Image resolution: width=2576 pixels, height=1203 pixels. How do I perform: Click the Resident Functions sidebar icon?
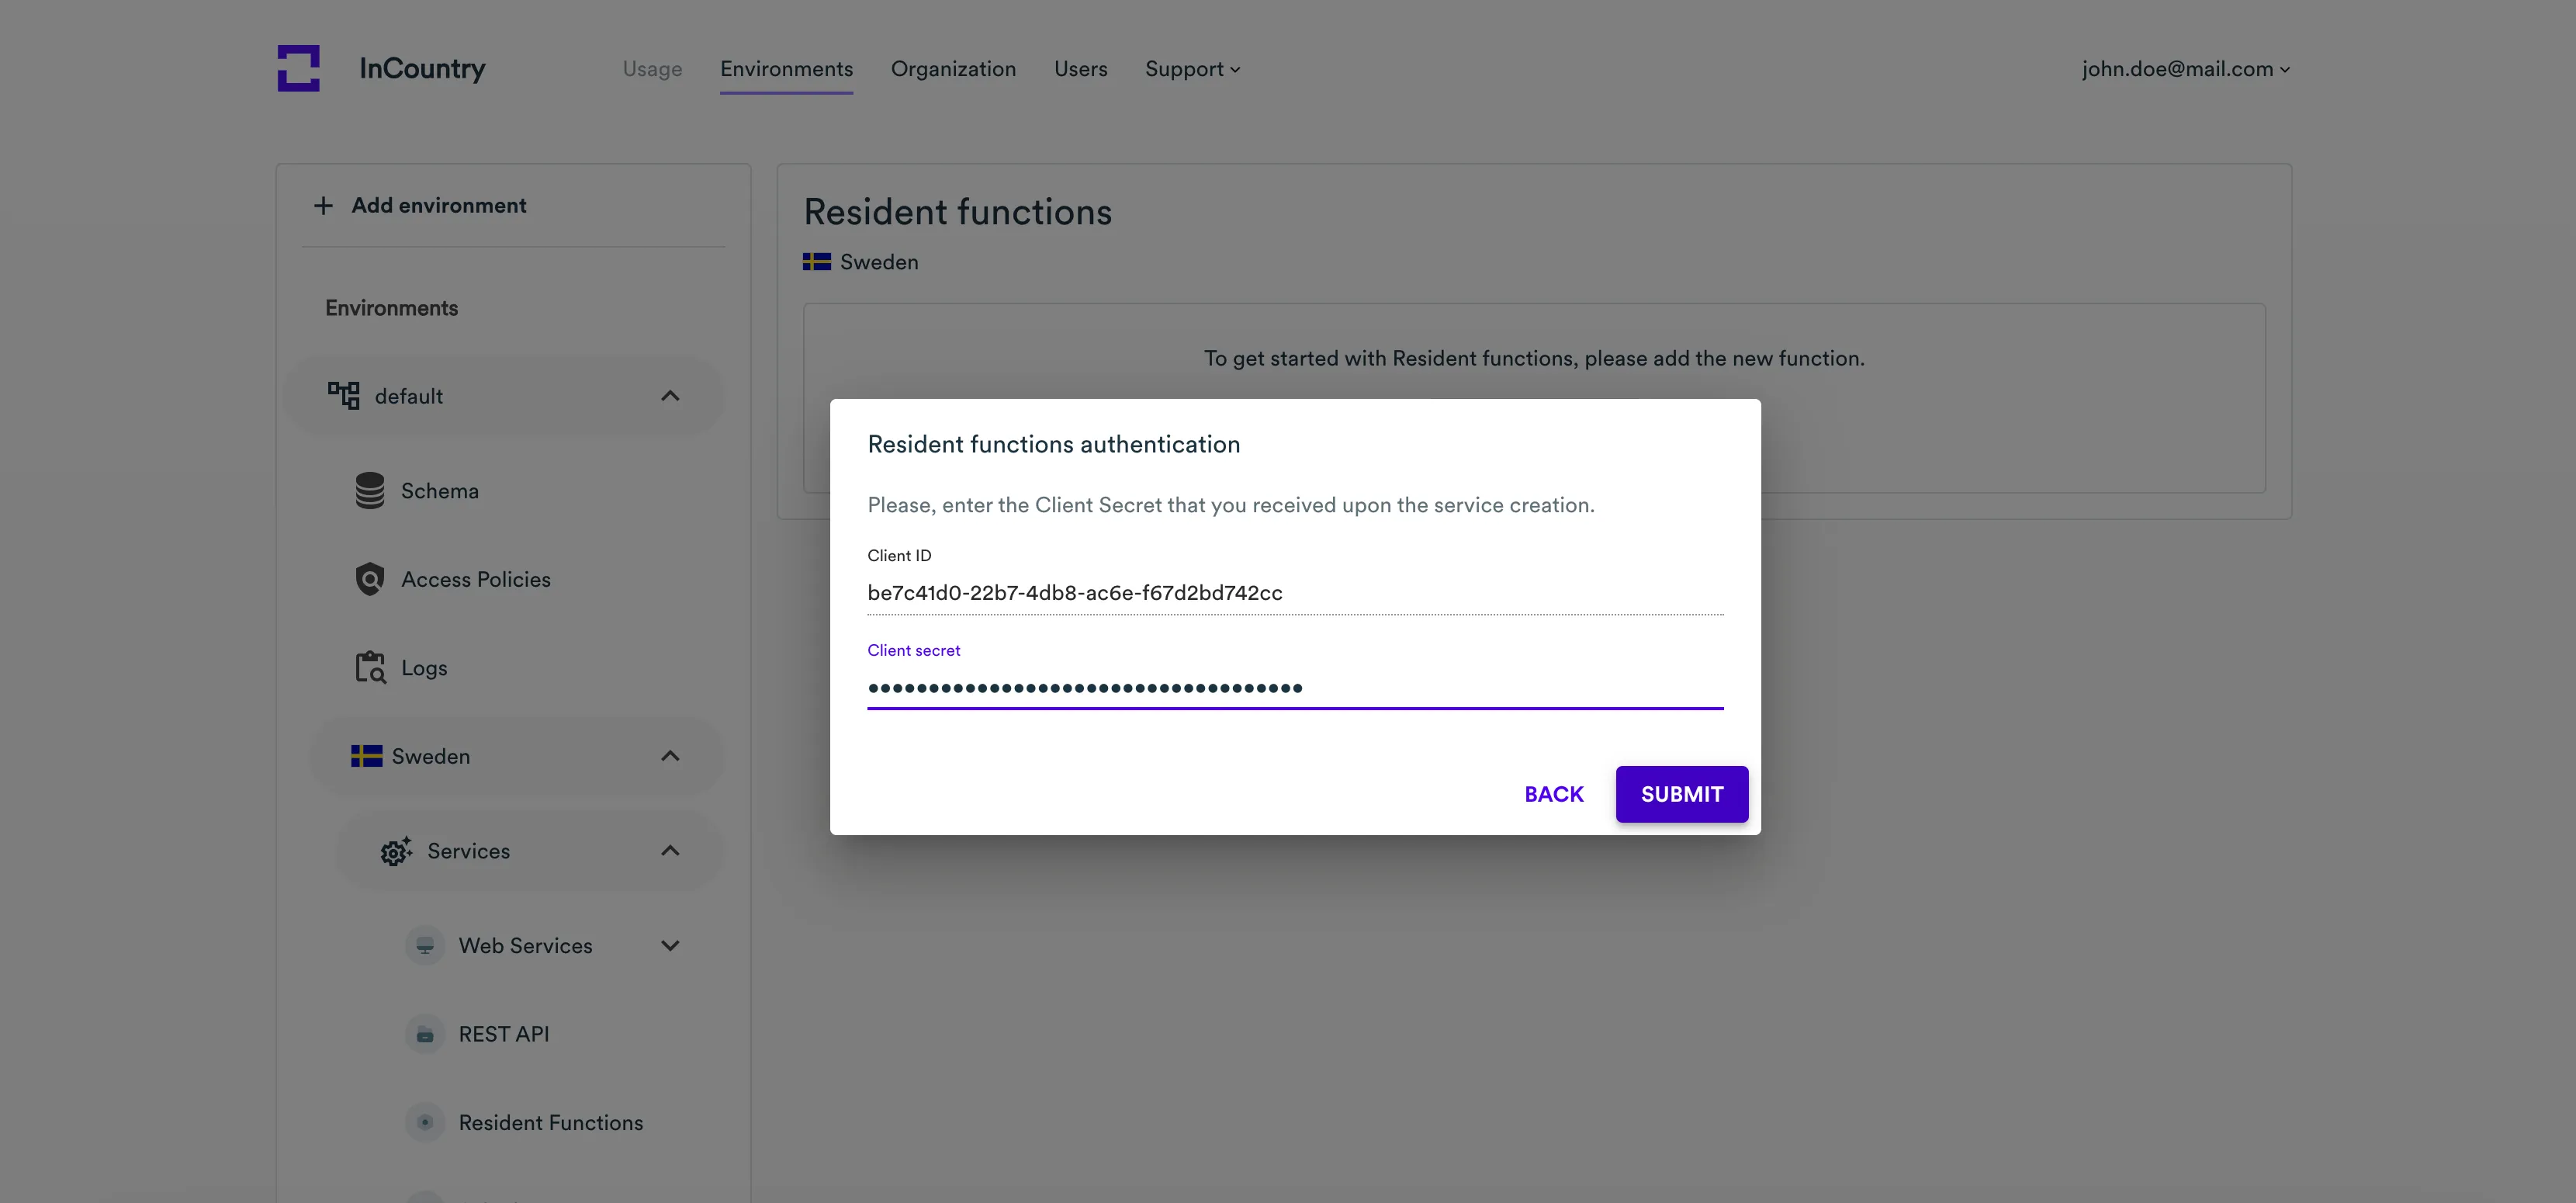click(425, 1122)
